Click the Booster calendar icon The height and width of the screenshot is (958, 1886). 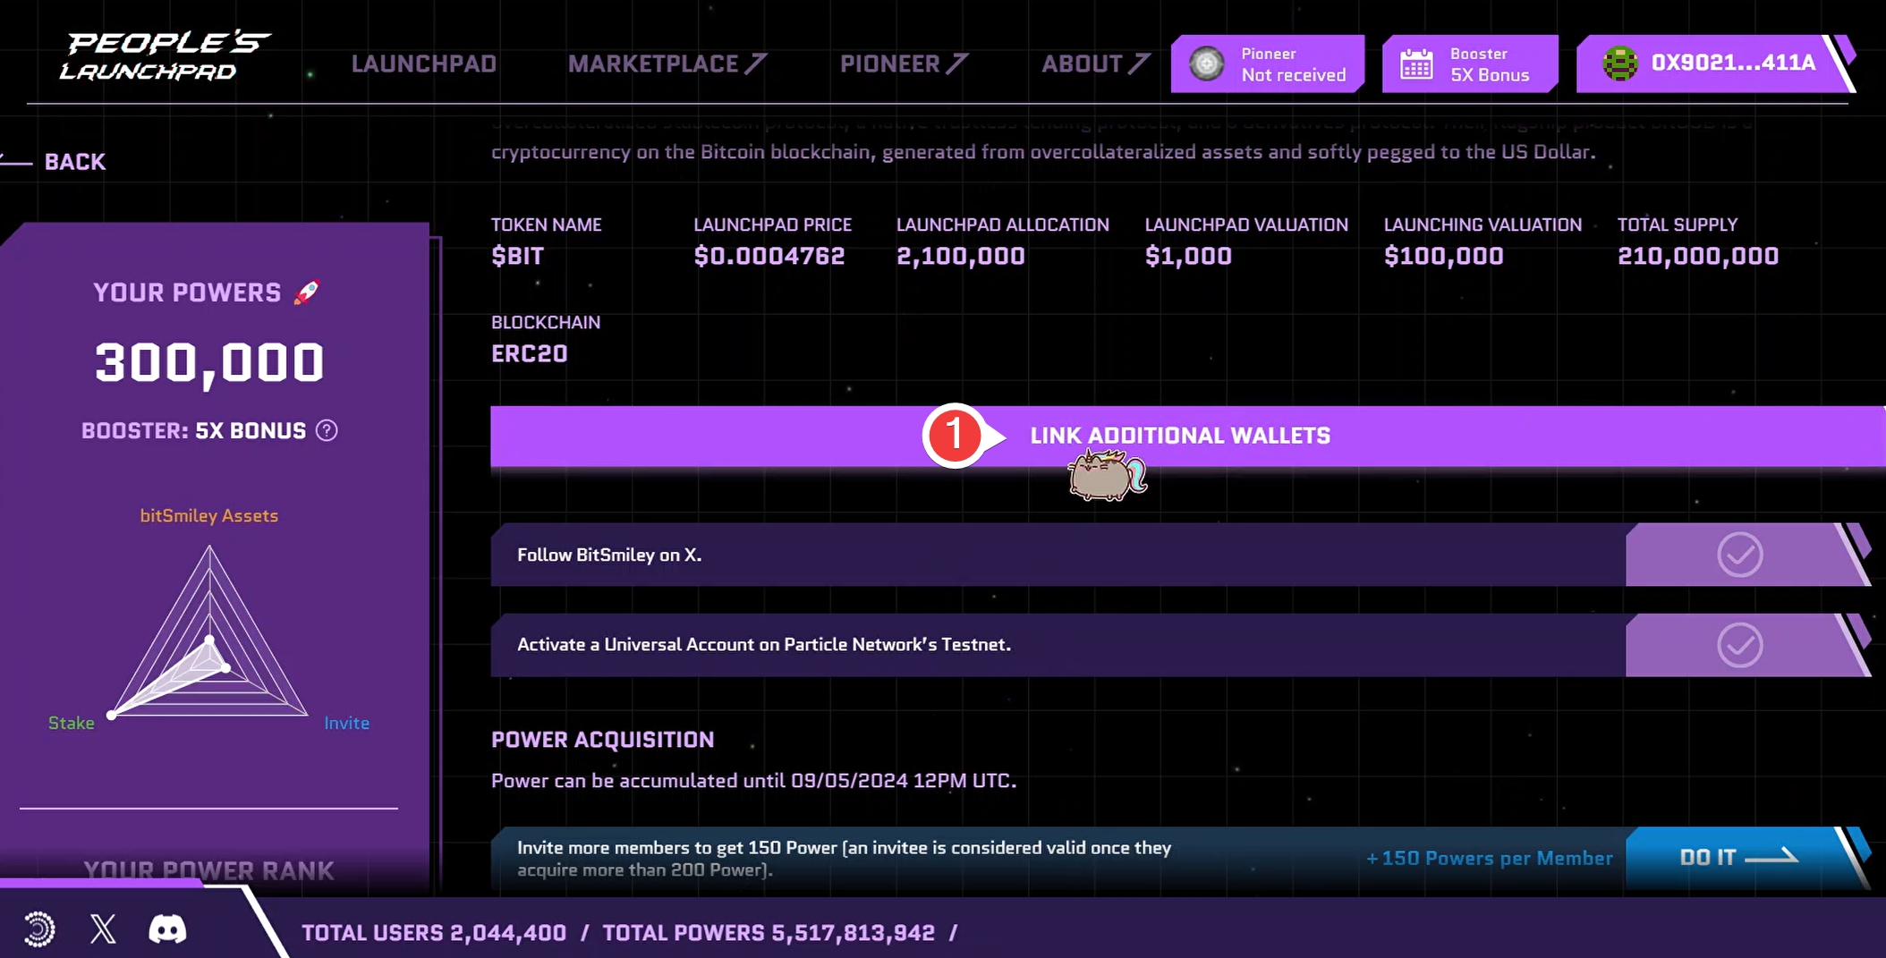[1416, 64]
